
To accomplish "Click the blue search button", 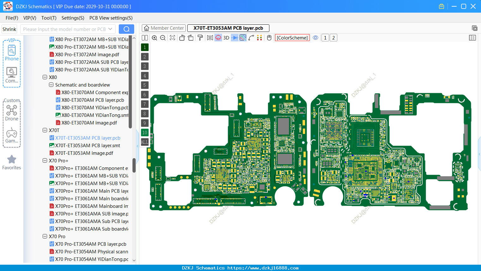I will 126,29.
